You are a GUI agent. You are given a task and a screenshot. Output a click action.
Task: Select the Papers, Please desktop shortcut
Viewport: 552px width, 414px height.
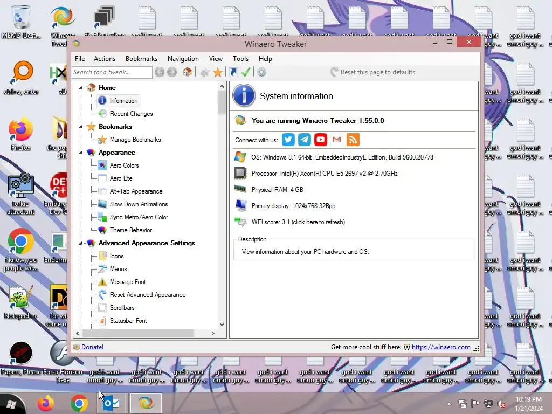21,358
